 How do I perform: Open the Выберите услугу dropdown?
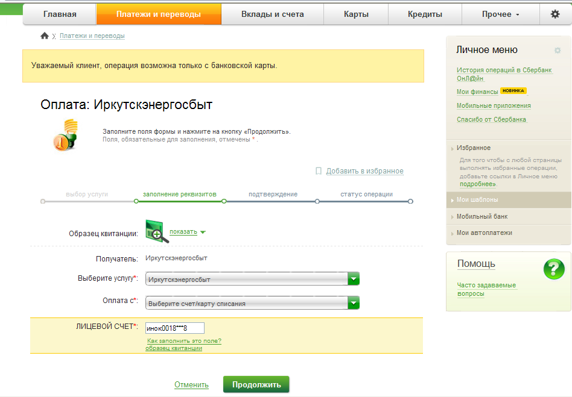(252, 280)
